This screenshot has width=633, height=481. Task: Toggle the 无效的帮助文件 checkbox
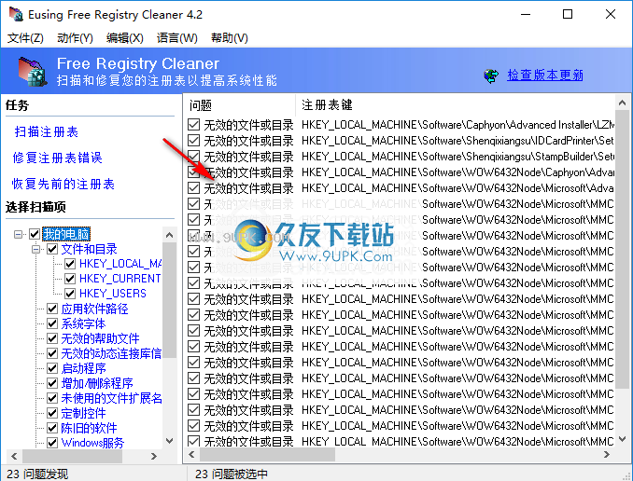(x=52, y=338)
